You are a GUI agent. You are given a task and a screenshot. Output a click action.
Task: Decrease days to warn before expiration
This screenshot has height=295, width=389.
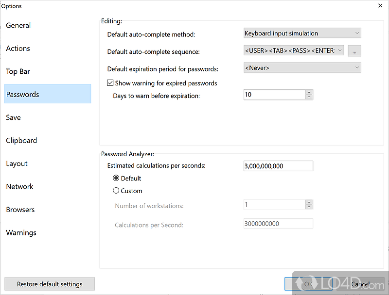pos(309,98)
